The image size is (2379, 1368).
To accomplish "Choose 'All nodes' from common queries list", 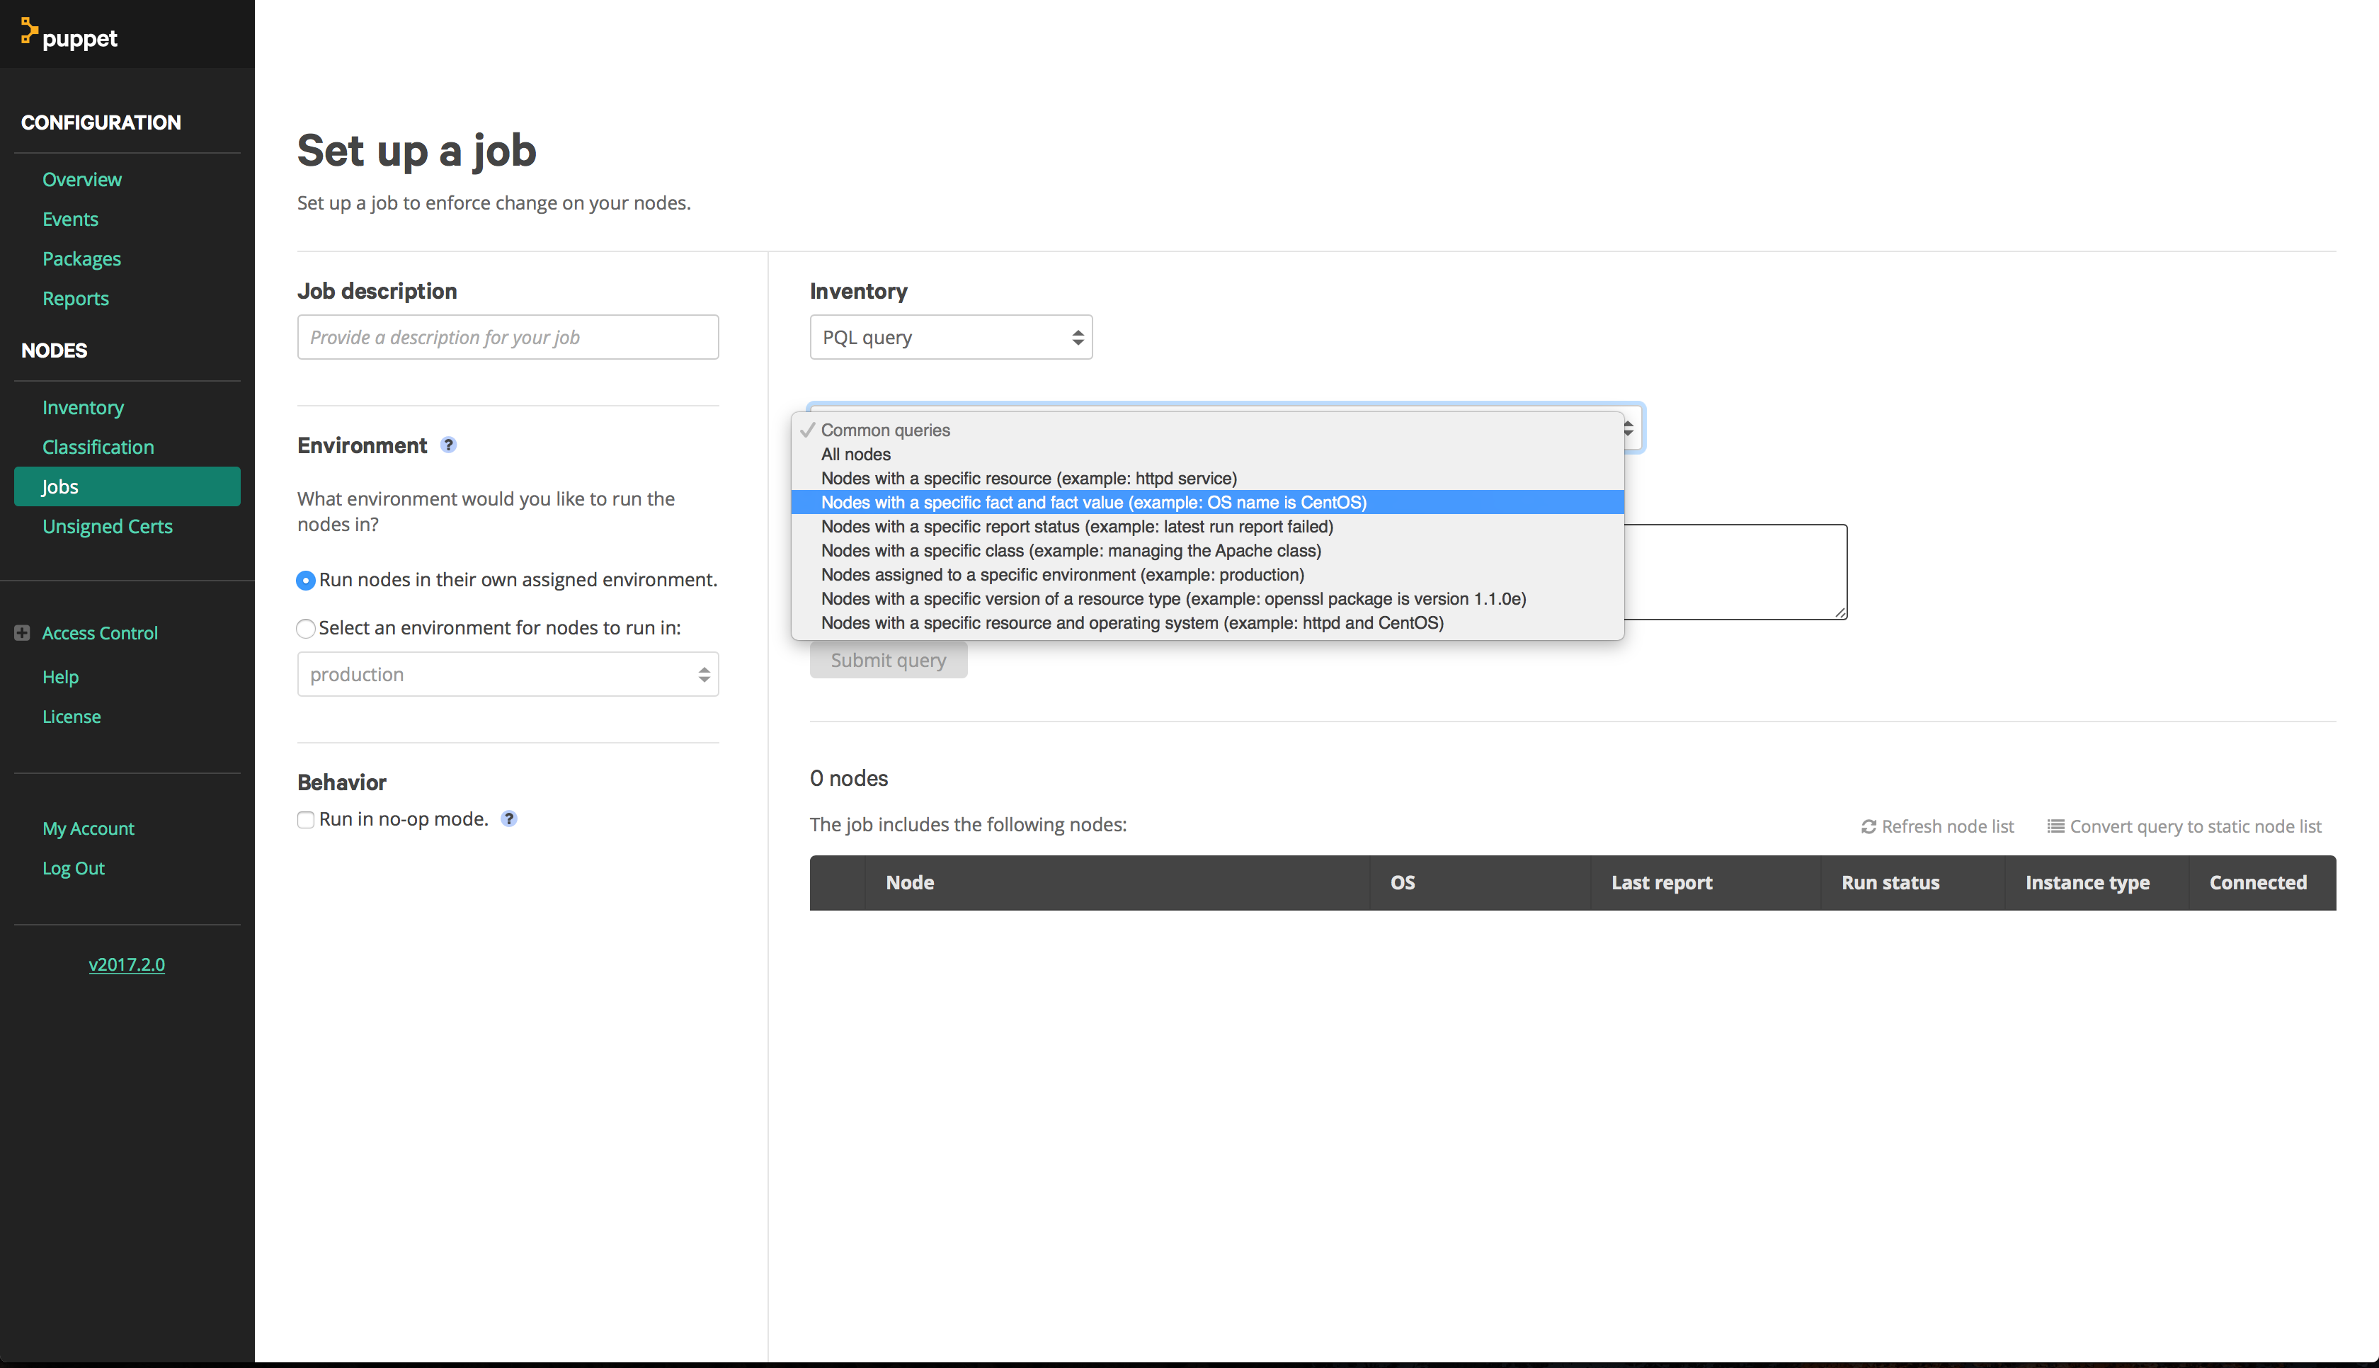I will pyautogui.click(x=855, y=454).
